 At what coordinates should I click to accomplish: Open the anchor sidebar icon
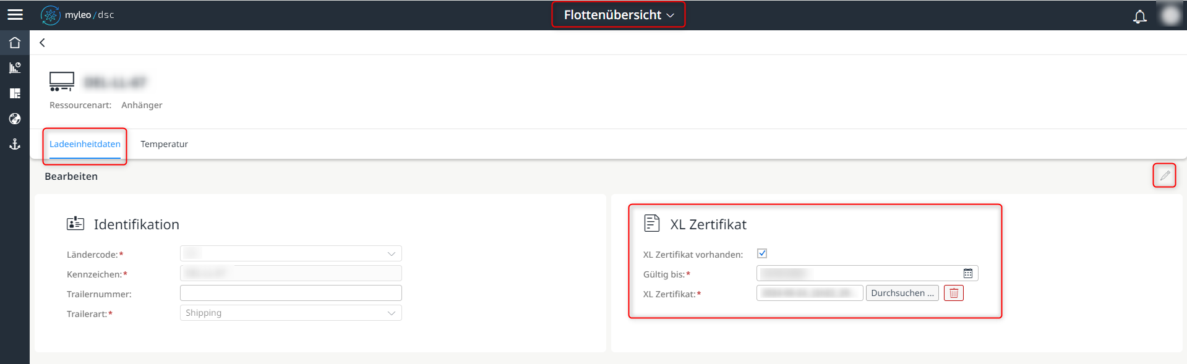pos(15,144)
